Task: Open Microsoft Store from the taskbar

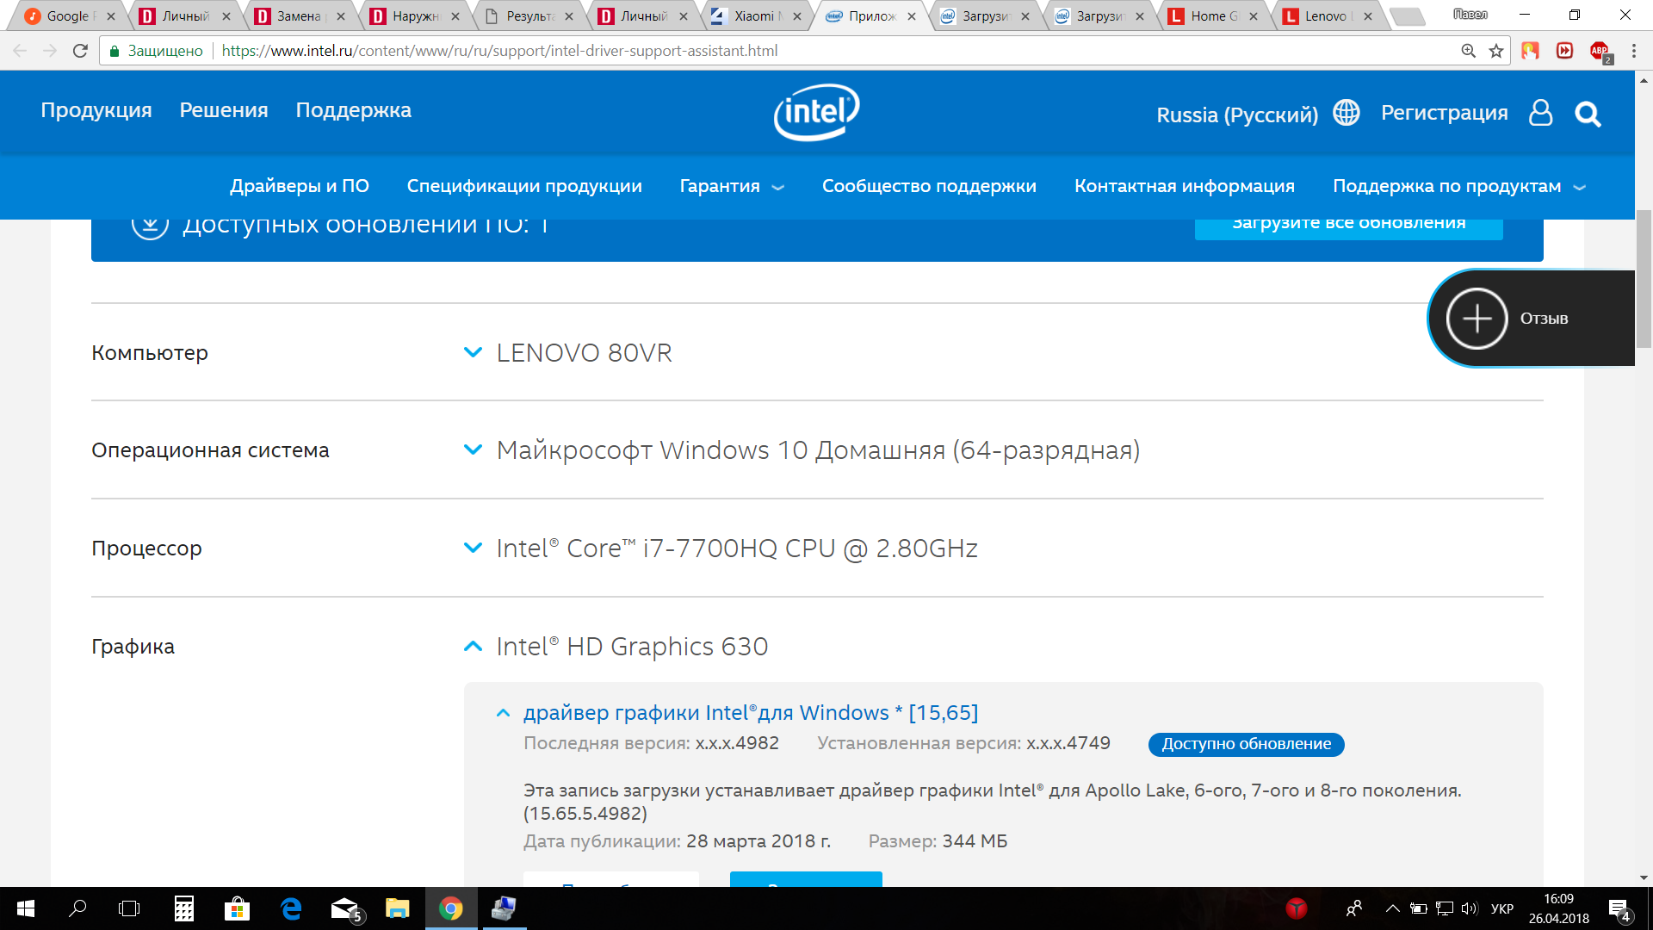Action: pyautogui.click(x=237, y=908)
